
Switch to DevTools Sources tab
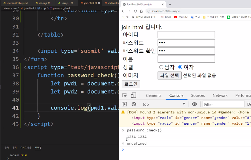click(x=198, y=95)
